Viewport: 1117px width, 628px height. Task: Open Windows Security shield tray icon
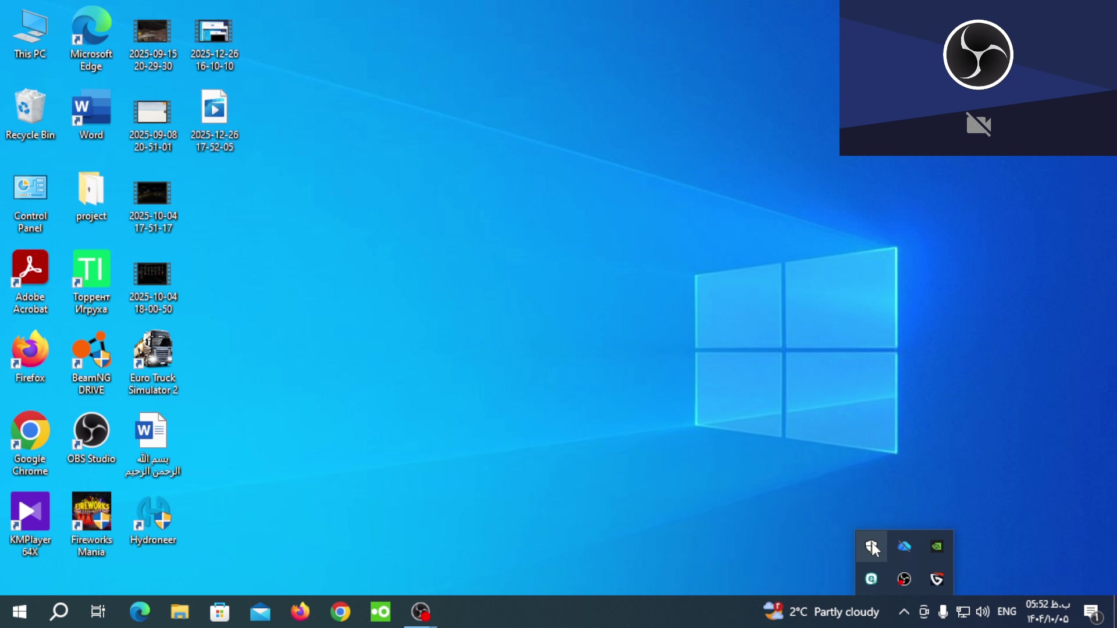(871, 546)
